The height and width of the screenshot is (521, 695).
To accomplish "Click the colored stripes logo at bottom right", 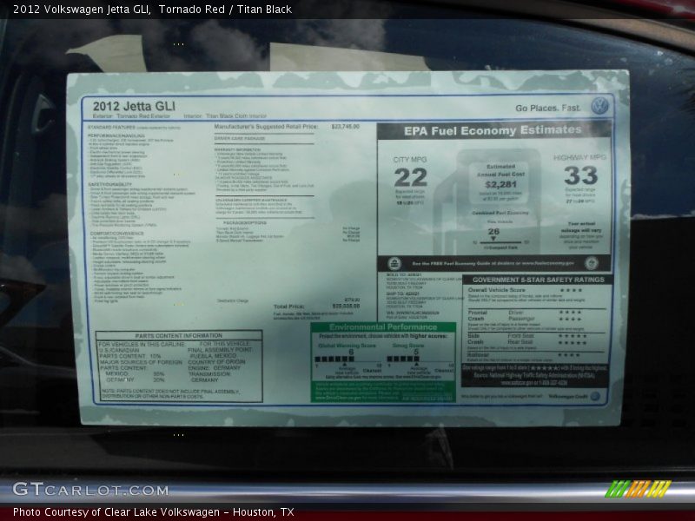I will point(639,489).
